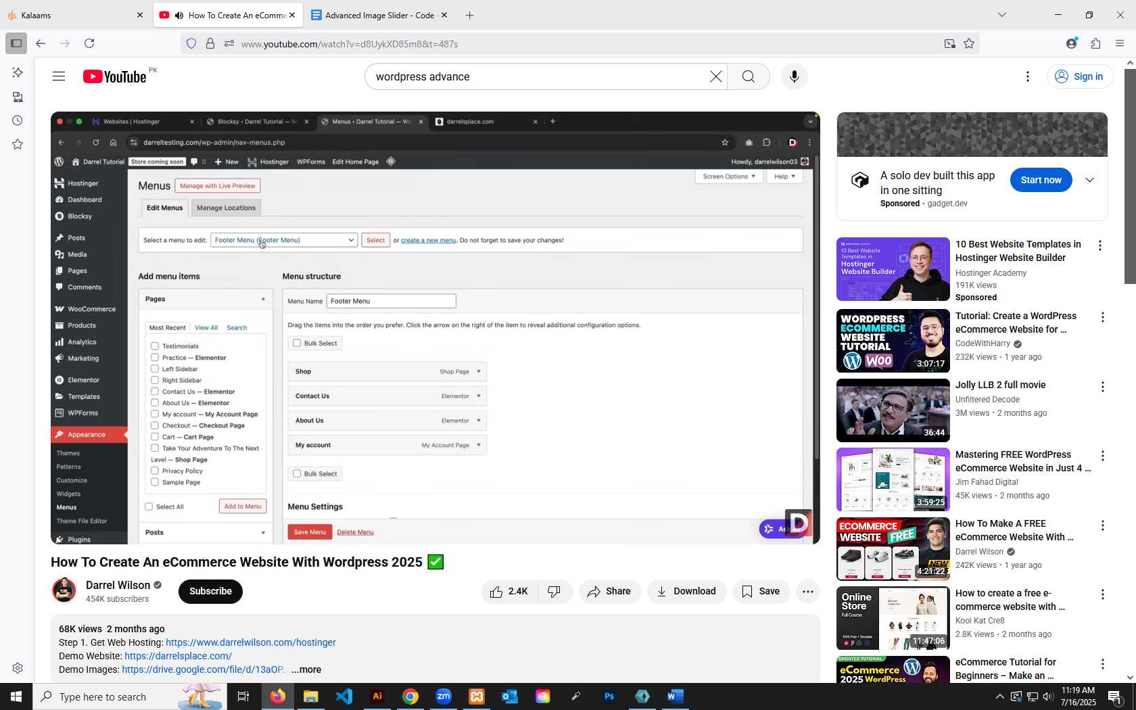The width and height of the screenshot is (1136, 710).
Task: Check Right Sidebar page checkbox
Action: 155,380
